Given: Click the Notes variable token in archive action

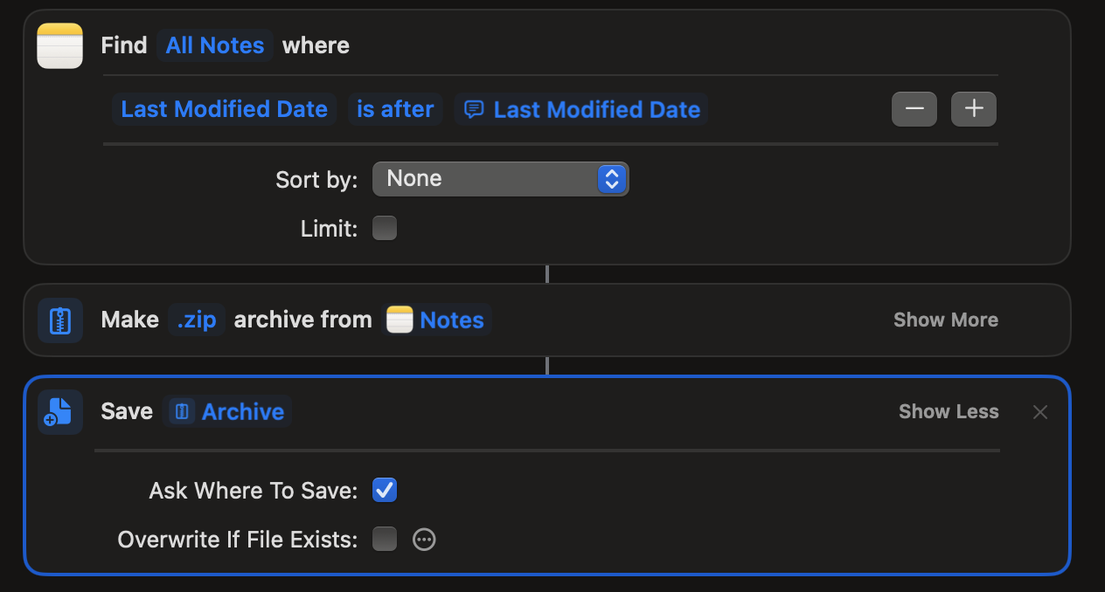Looking at the screenshot, I should coord(436,320).
